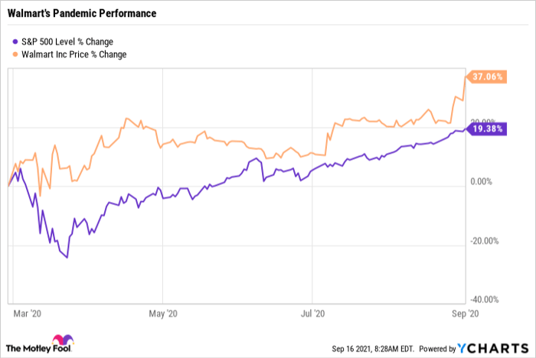Select the S&P 500 Level % Change label
The width and height of the screenshot is (536, 358).
pyautogui.click(x=66, y=41)
